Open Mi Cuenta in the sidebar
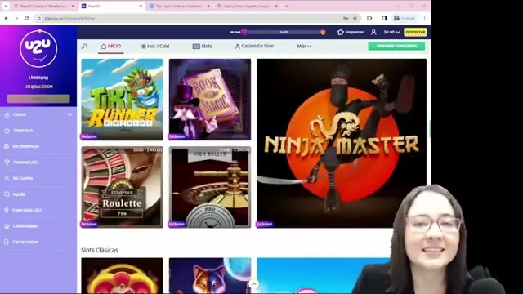The width and height of the screenshot is (523, 294). tap(22, 178)
